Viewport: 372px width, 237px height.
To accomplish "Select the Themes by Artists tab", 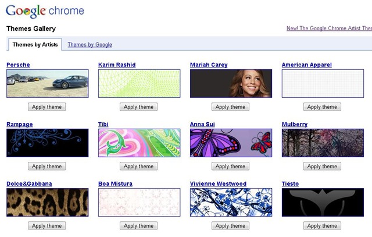I will [35, 44].
